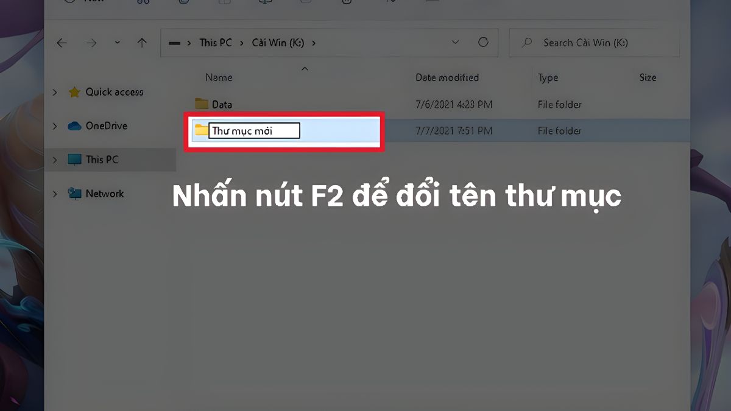Click in the Thư mục mới rename field
Viewport: 731px width, 411px height.
pyautogui.click(x=254, y=131)
